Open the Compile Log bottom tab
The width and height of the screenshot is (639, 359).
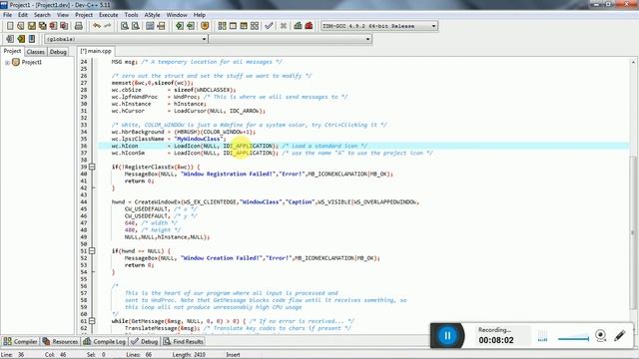[104, 341]
